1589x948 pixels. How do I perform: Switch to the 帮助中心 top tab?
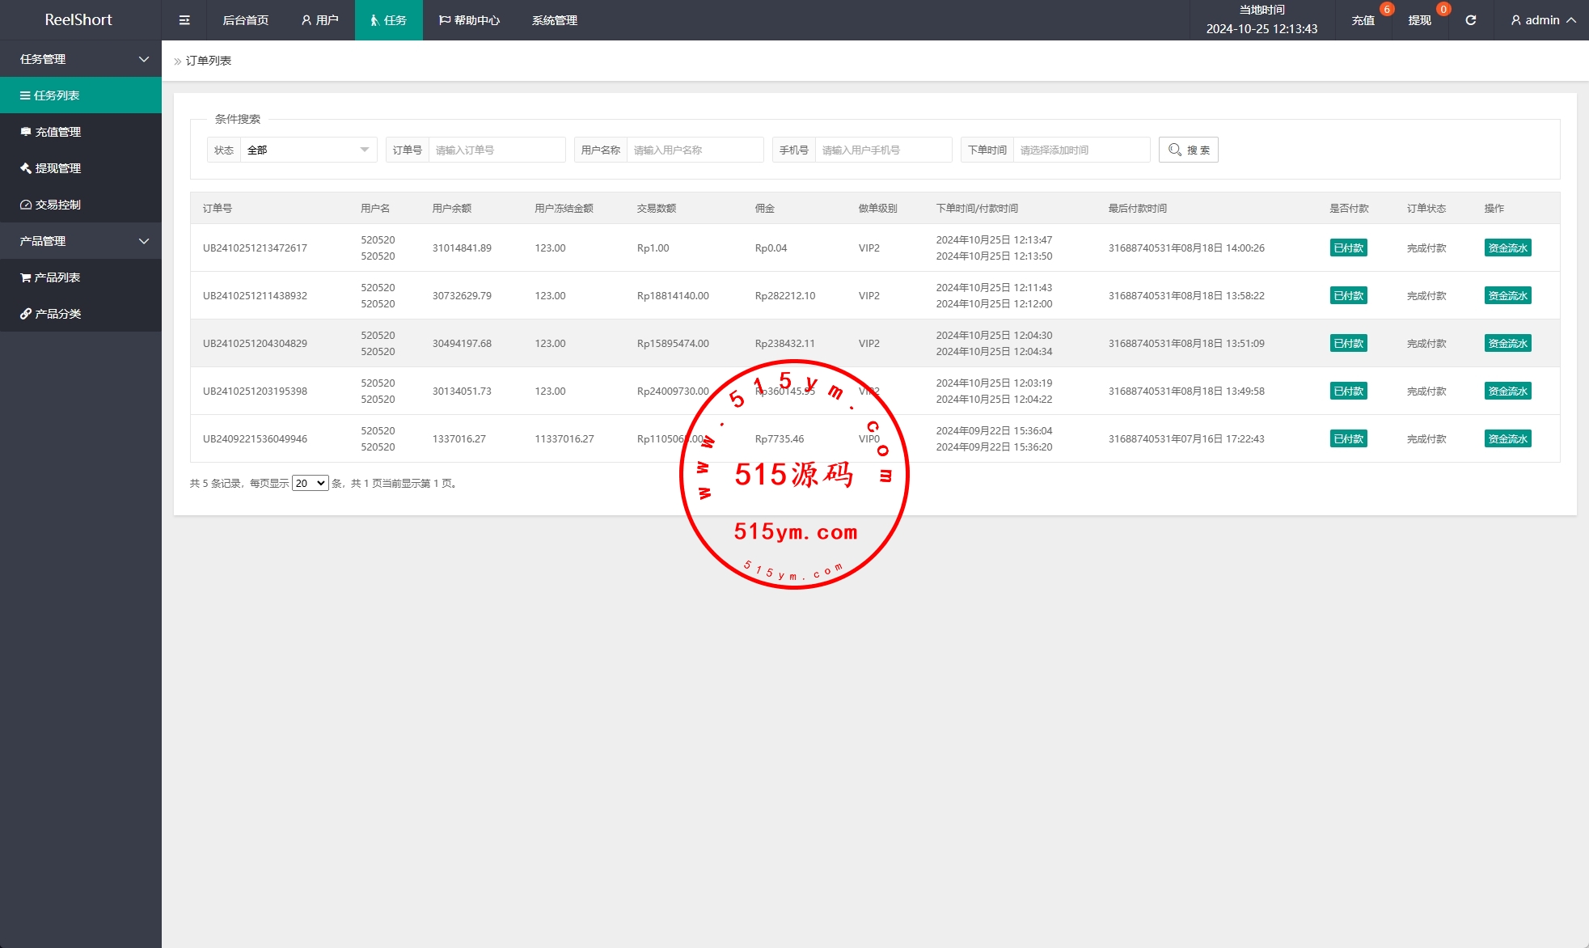tap(469, 20)
